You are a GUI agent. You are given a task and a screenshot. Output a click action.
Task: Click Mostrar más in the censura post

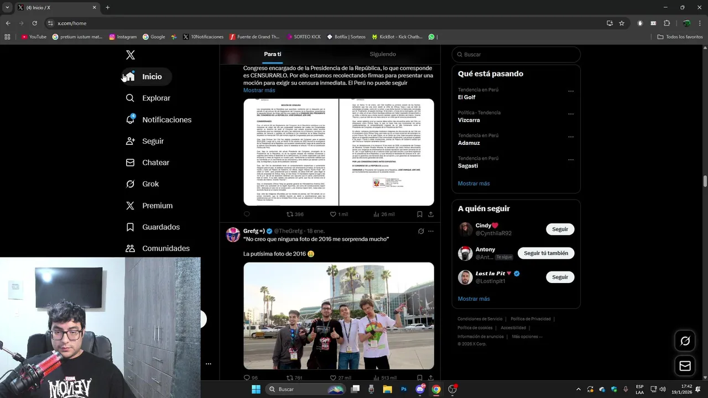(259, 90)
